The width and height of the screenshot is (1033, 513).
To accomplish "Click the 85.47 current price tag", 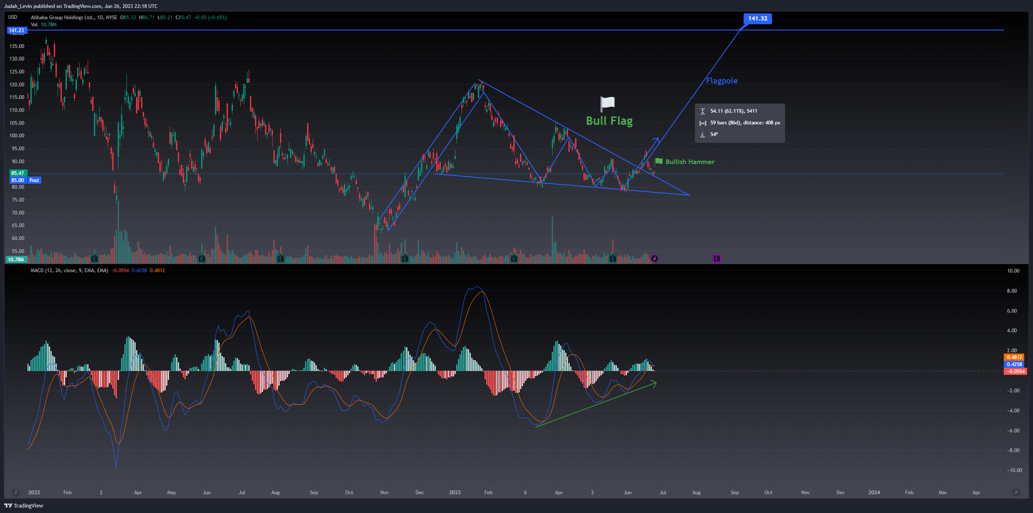I will [x=18, y=173].
